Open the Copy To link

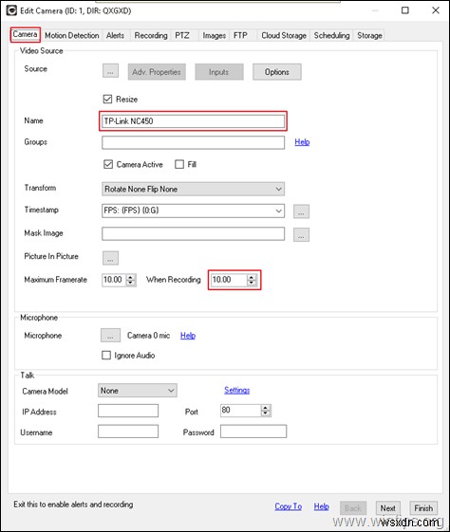coord(289,506)
